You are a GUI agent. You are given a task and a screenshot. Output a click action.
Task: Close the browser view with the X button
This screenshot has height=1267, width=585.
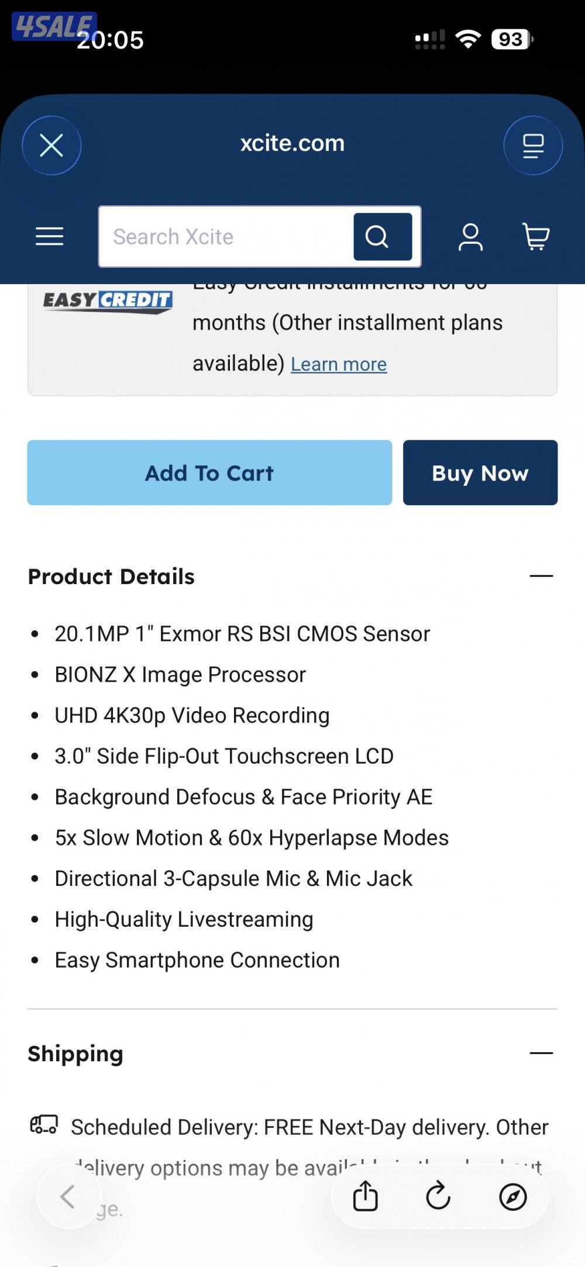coord(51,145)
